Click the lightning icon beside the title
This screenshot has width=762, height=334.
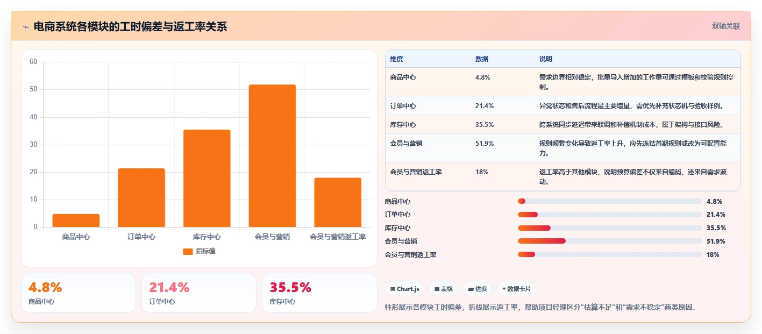(26, 27)
